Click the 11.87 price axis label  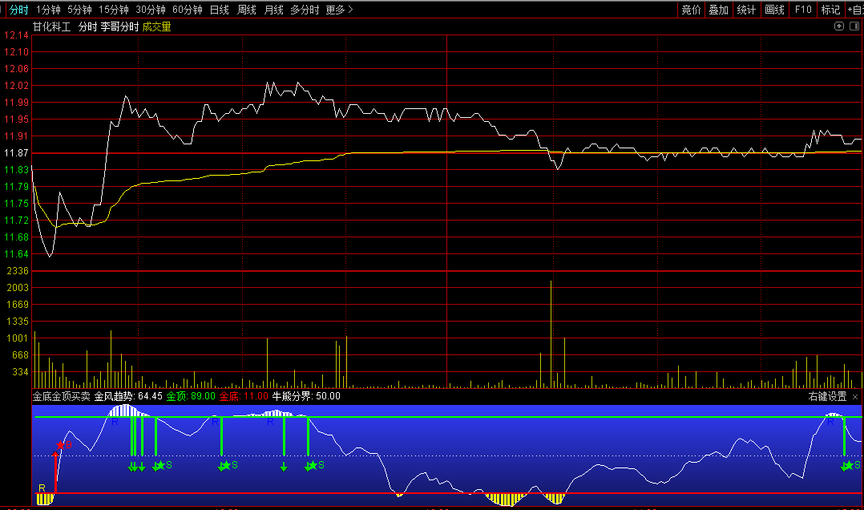(x=16, y=152)
